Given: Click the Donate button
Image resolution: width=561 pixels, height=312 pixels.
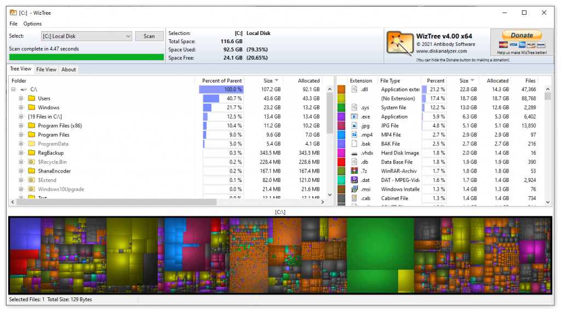Looking at the screenshot, I should point(521,35).
